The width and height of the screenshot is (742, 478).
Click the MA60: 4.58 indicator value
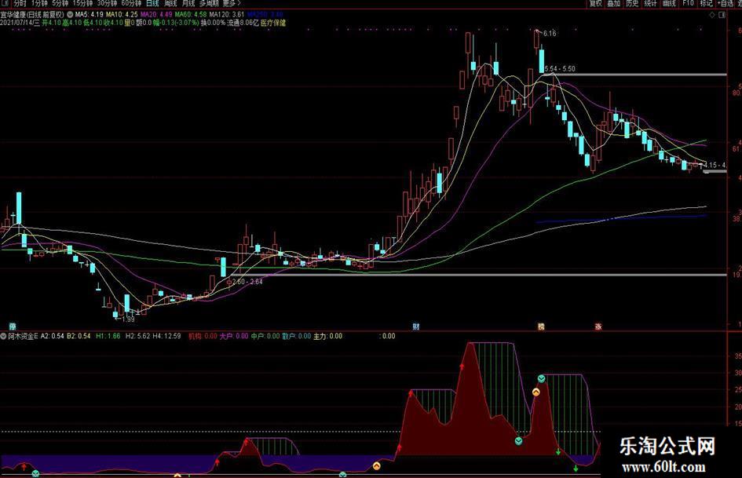coord(191,15)
